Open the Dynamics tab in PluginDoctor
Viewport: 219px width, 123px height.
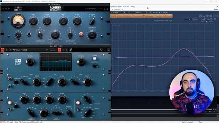(x=158, y=16)
